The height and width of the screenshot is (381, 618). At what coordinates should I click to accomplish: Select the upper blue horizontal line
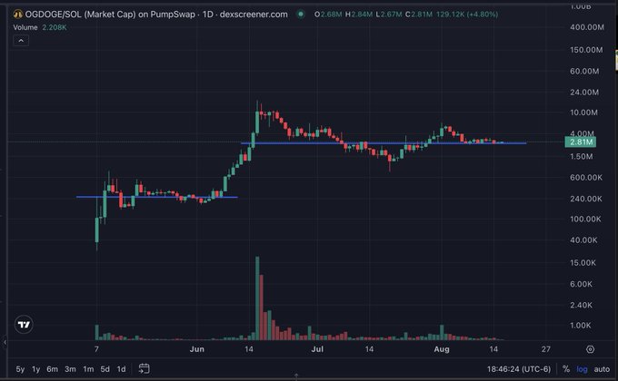coord(384,143)
